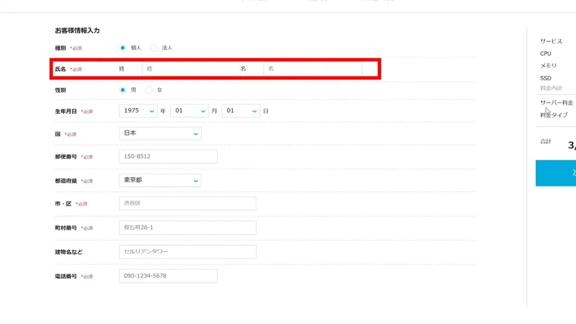Focus the 郵便番号 postal code field
The width and height of the screenshot is (576, 324).
(168, 156)
